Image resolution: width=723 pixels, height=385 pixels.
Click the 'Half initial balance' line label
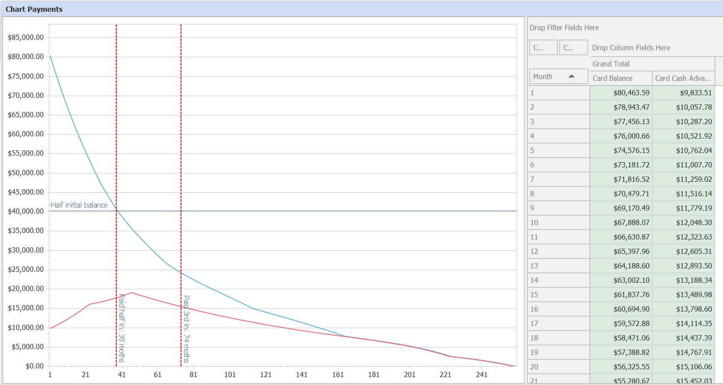coord(79,205)
